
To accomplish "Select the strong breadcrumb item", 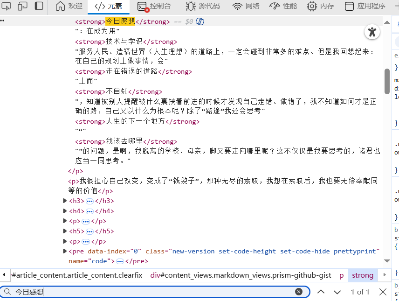I will pos(363,275).
